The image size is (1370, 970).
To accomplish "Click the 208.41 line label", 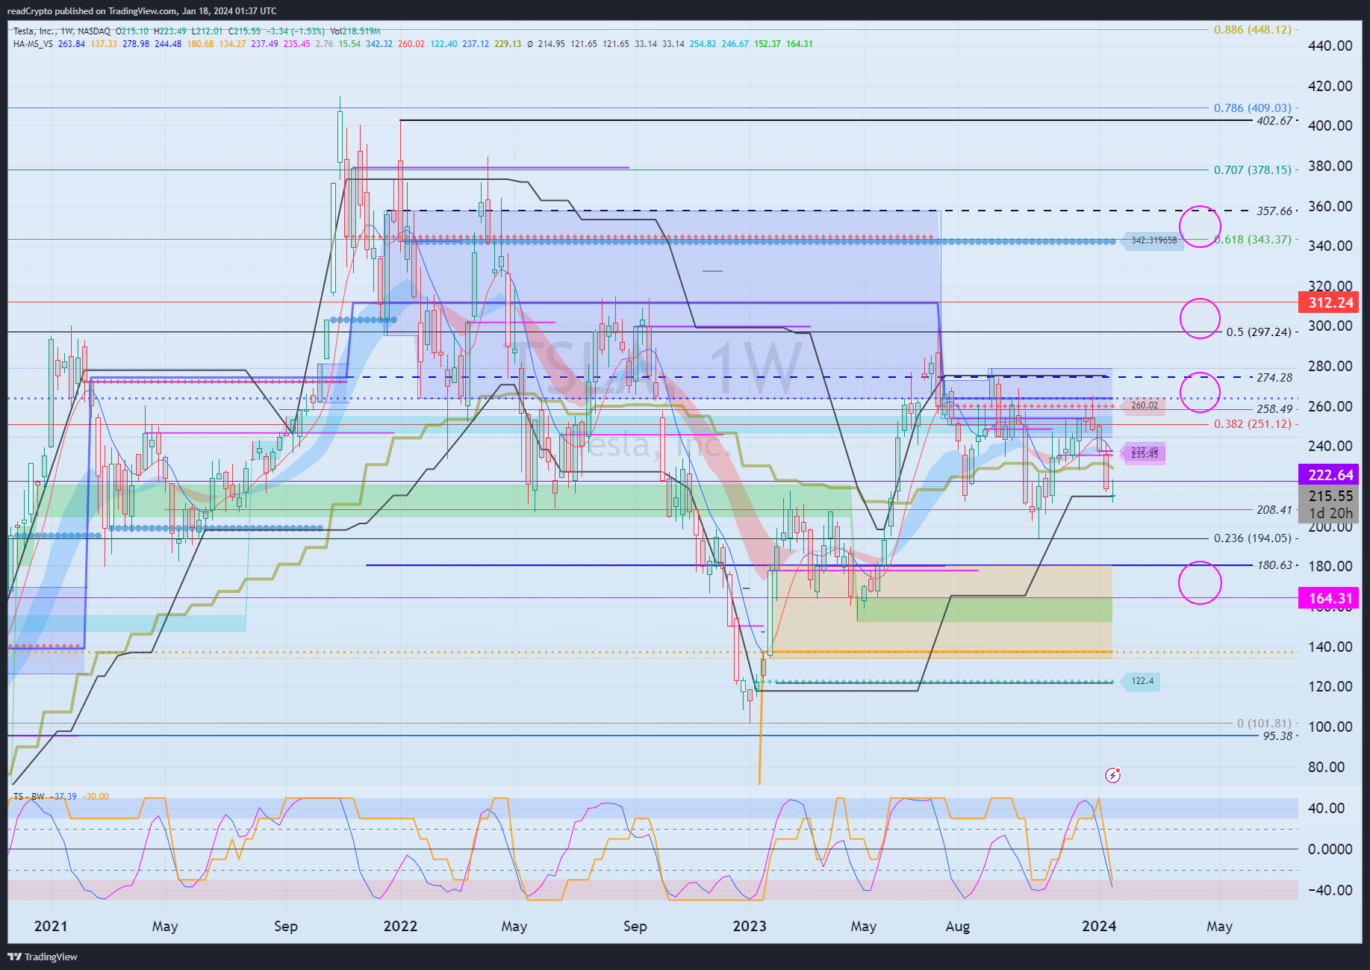I will [x=1274, y=510].
